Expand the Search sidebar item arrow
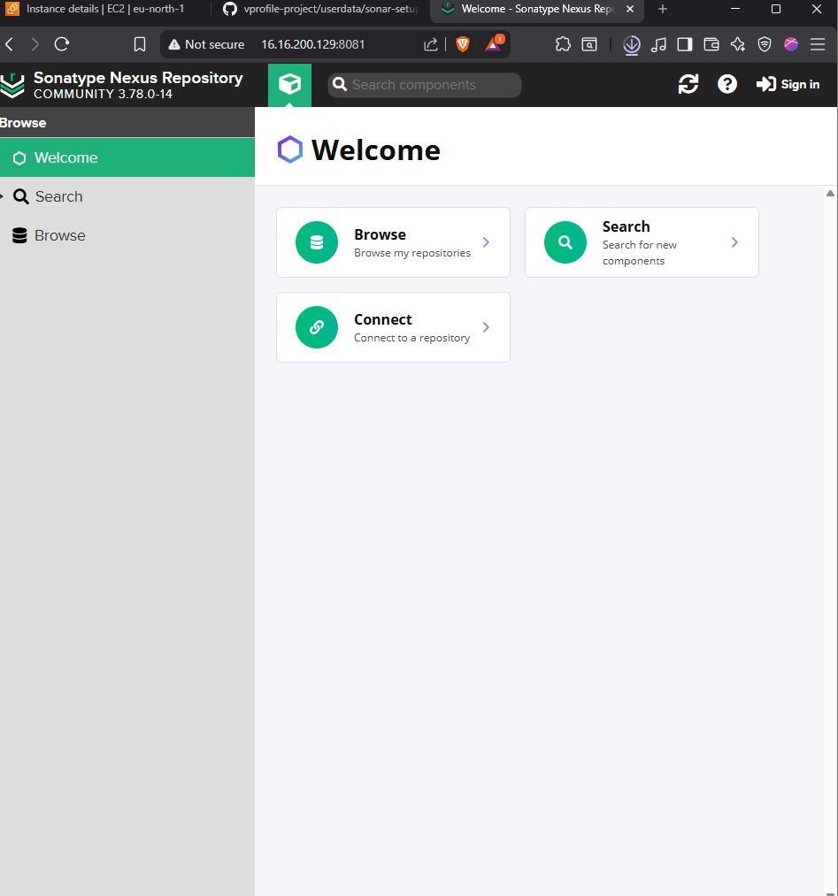Viewport: 838px width, 896px height. click(2, 196)
